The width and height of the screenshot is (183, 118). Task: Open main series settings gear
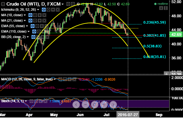(x=73, y=4)
